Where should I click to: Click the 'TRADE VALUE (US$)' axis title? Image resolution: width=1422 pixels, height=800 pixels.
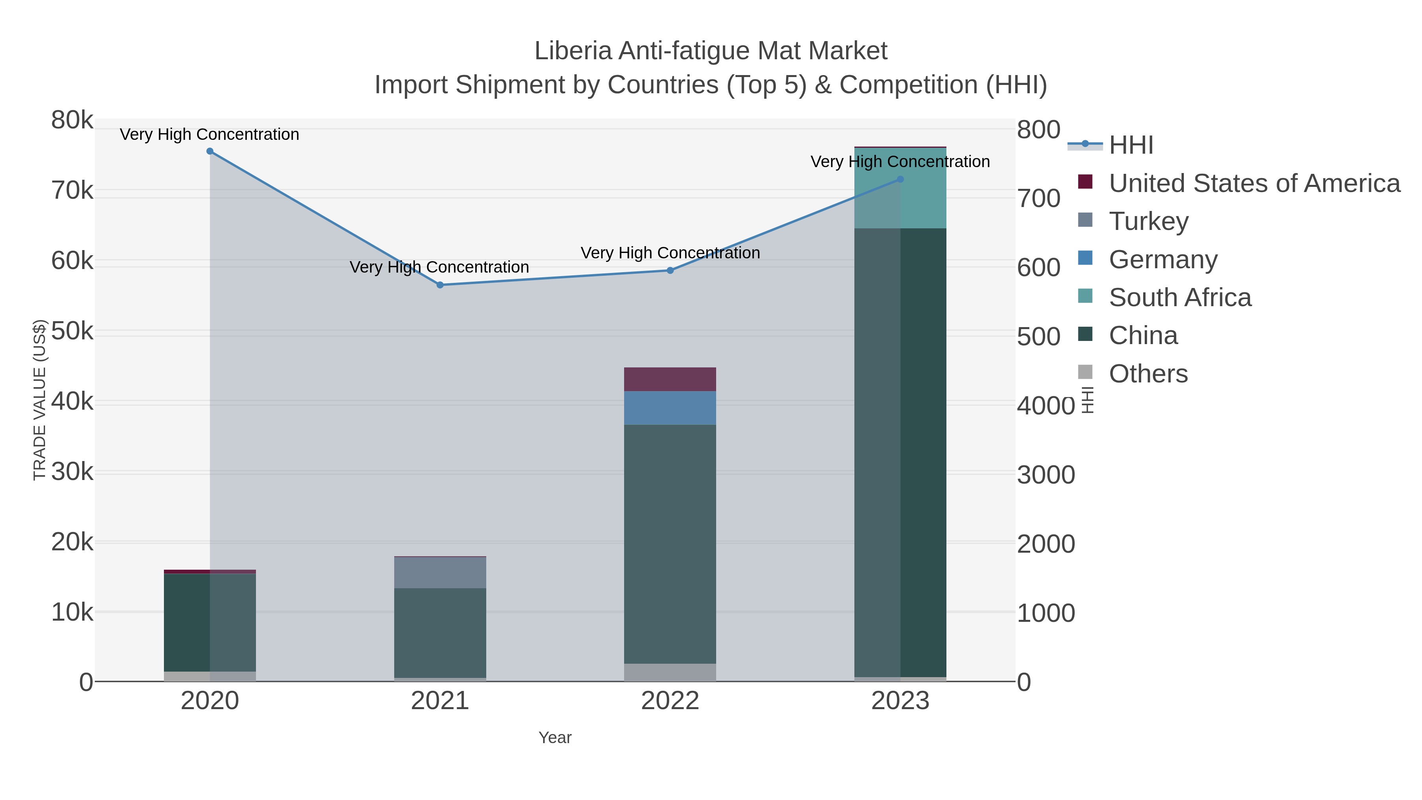(40, 400)
